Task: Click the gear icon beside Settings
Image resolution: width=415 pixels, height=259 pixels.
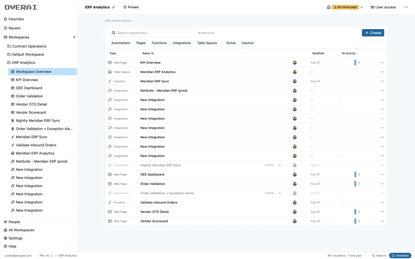Action: coord(5,238)
